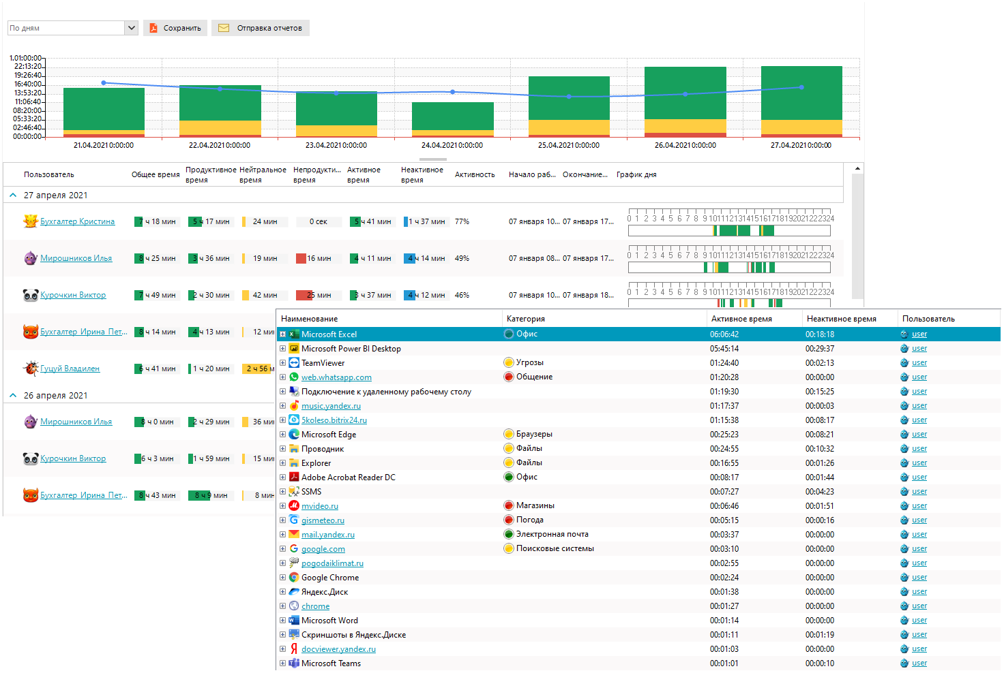Click the Категория column header
The height and width of the screenshot is (673, 1004).
525,319
